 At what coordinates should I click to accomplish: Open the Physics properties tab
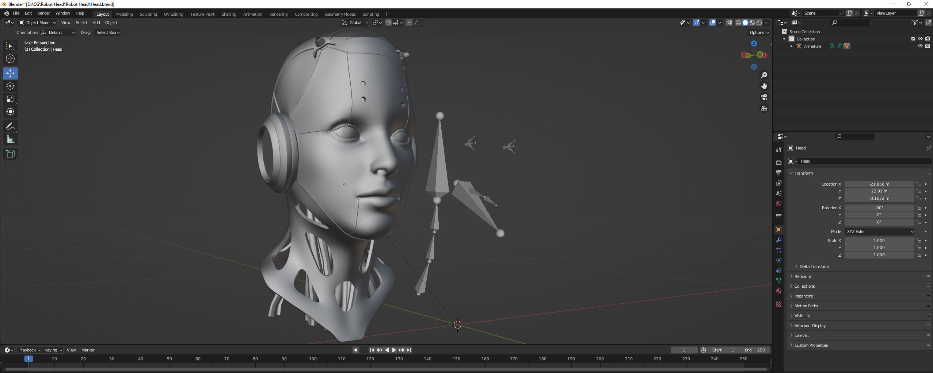778,260
